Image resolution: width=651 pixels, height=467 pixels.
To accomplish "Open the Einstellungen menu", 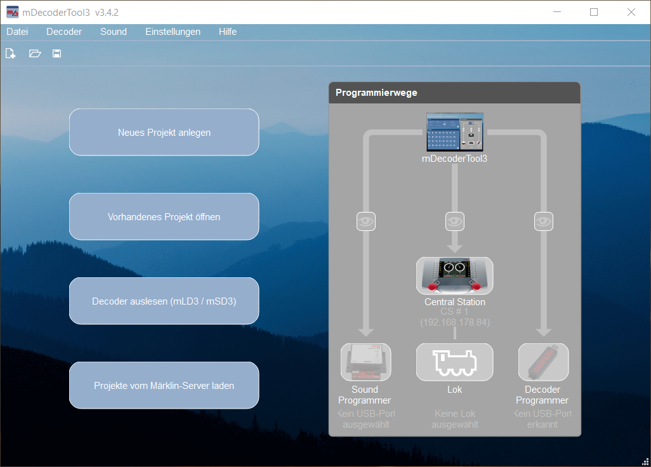I will tap(173, 32).
